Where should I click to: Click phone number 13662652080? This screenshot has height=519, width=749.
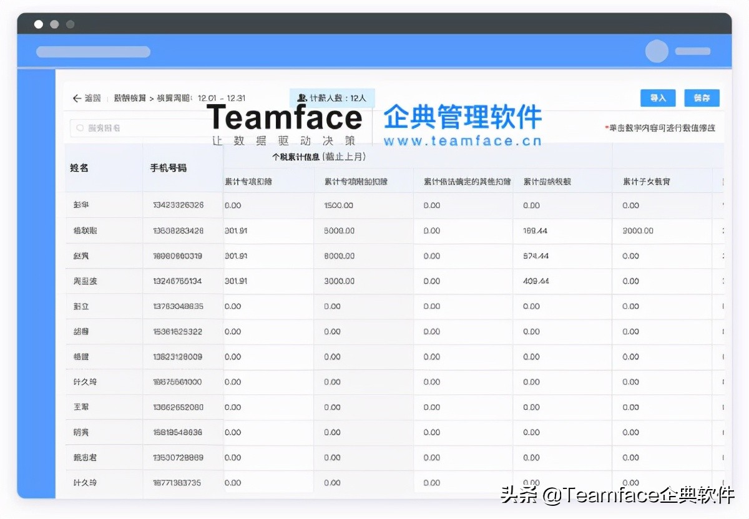tap(178, 407)
